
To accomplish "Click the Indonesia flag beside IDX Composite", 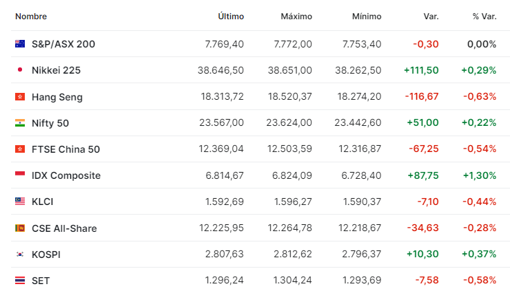I will pos(20,175).
